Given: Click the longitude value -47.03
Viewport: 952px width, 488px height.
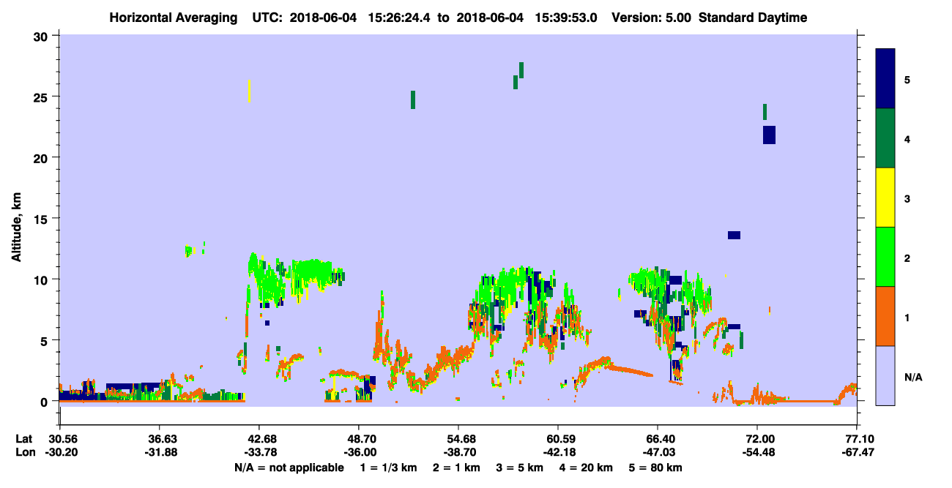Looking at the screenshot, I should point(658,453).
